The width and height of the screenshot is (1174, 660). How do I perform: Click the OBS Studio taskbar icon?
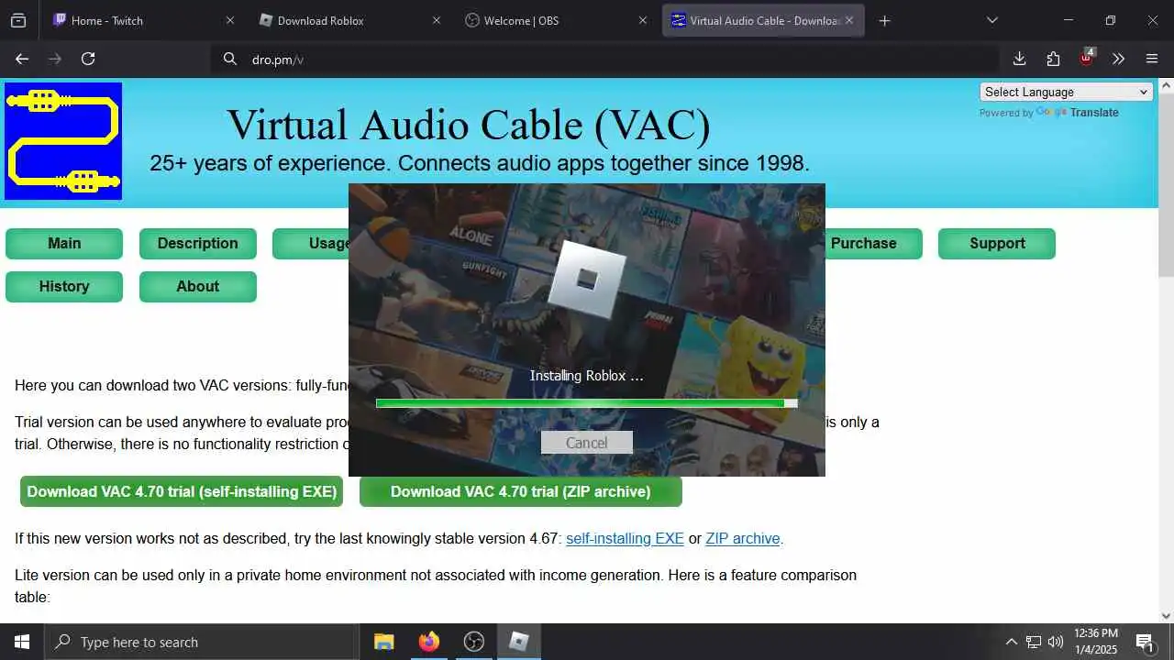[473, 642]
